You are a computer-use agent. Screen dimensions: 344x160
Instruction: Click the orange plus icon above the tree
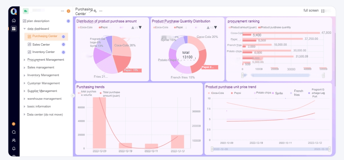[68, 11]
